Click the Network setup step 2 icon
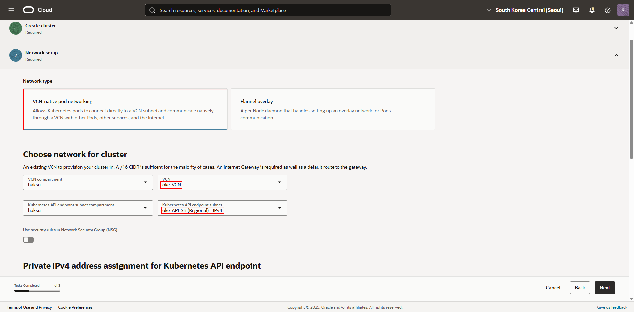 [x=16, y=55]
